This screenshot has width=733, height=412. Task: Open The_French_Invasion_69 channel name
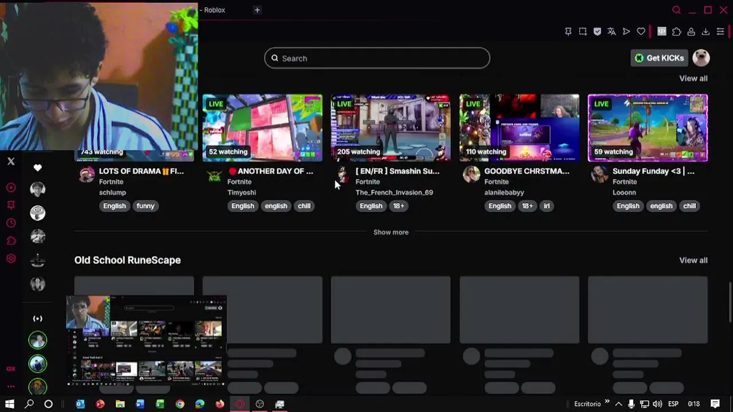click(395, 193)
